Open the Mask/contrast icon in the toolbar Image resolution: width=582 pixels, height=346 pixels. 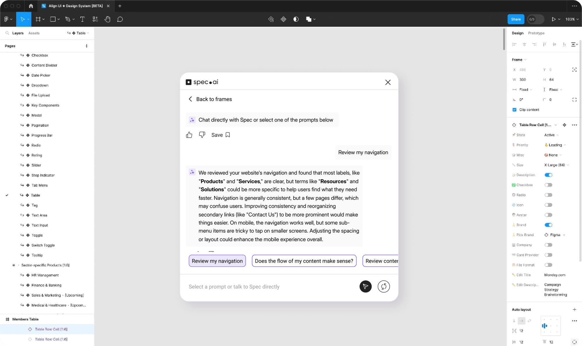(x=296, y=19)
